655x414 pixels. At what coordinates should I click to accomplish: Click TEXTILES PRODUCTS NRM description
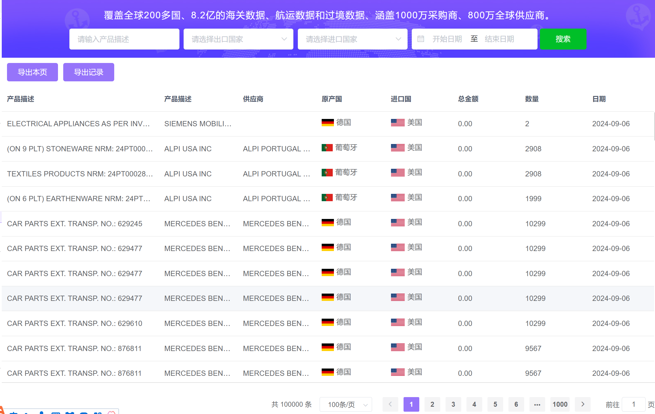click(80, 174)
